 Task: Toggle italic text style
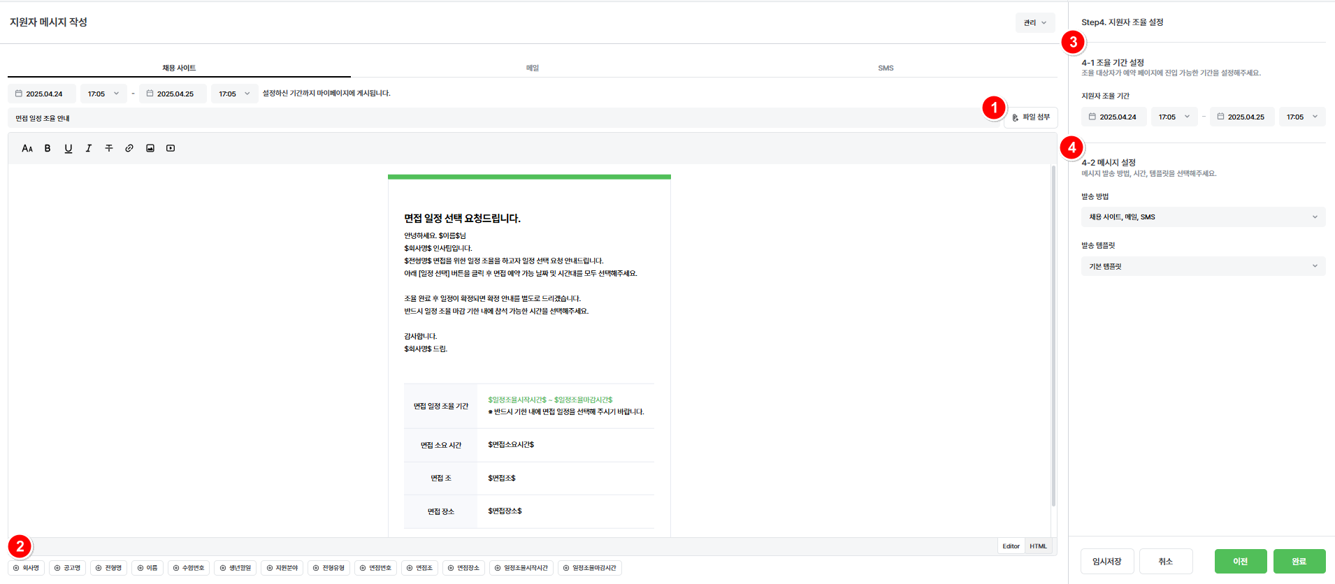tap(89, 148)
